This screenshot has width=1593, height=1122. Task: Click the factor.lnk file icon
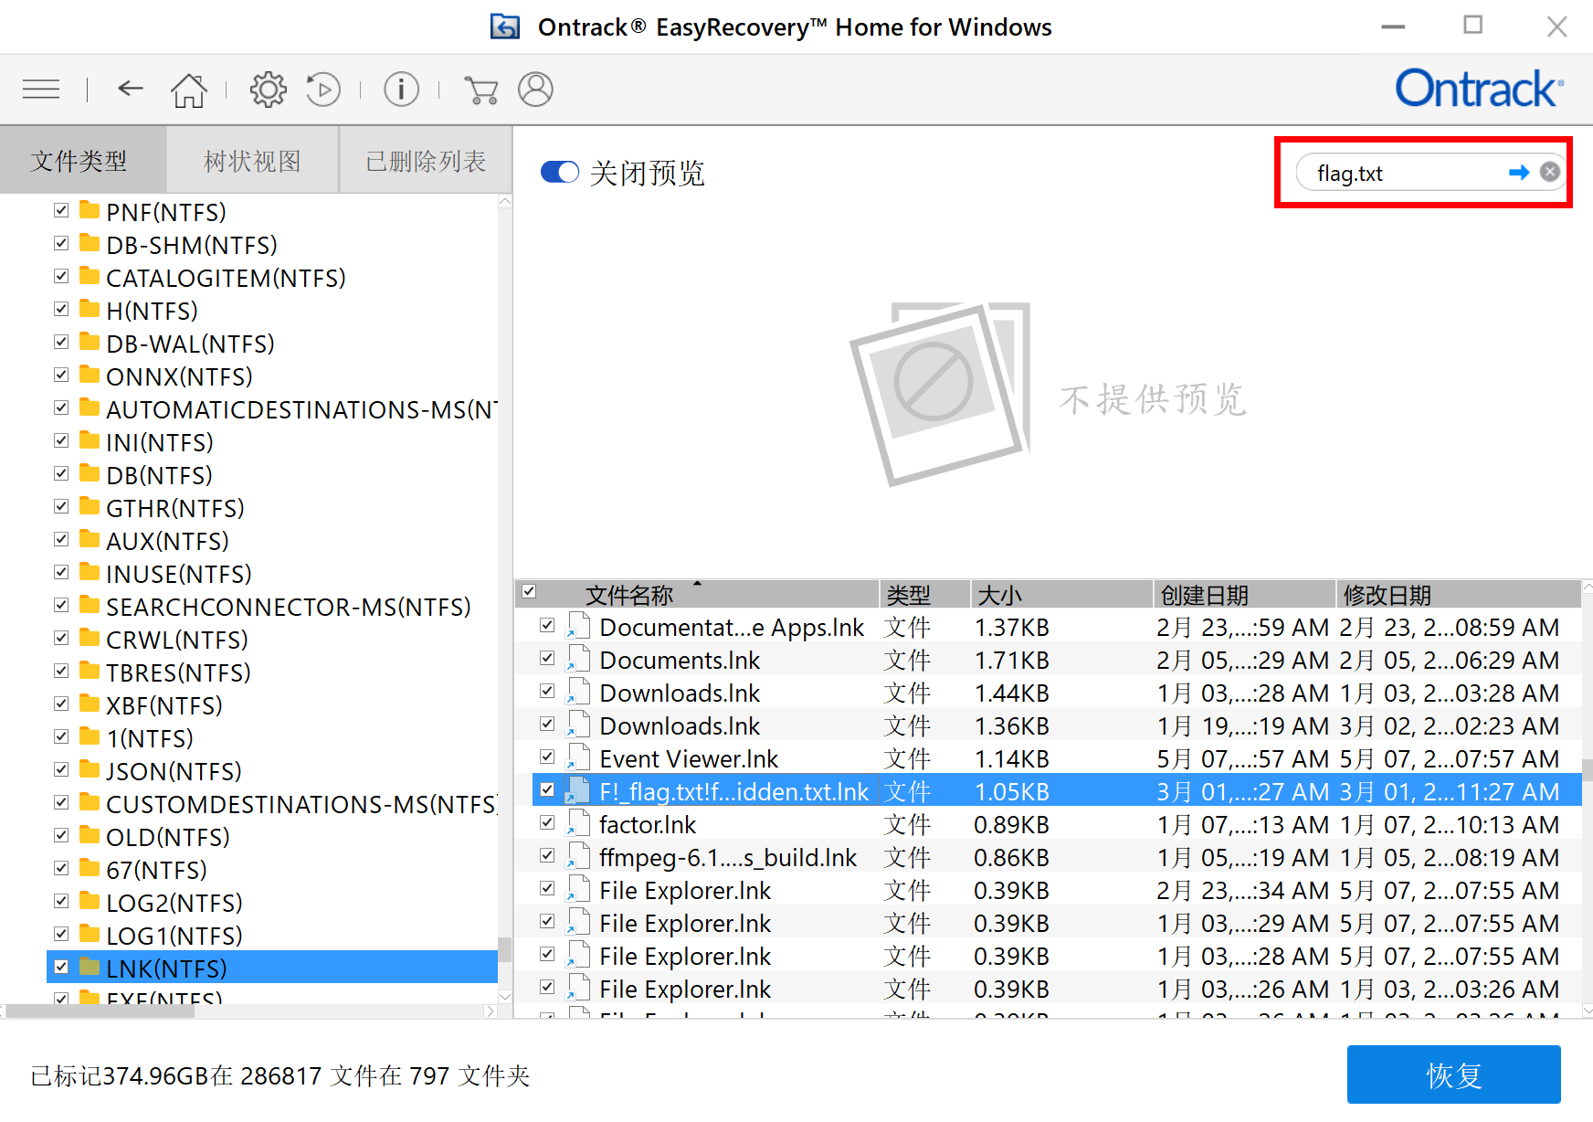(577, 823)
